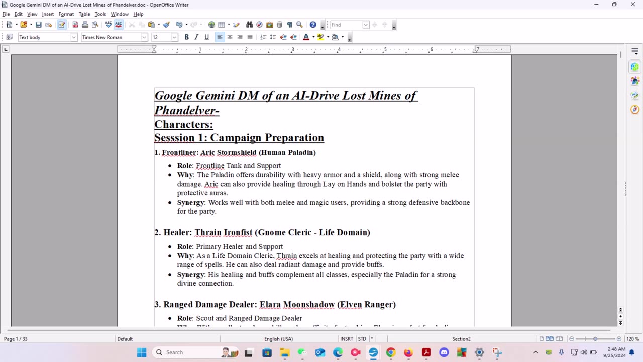Open the Edit menu

pos(19,14)
